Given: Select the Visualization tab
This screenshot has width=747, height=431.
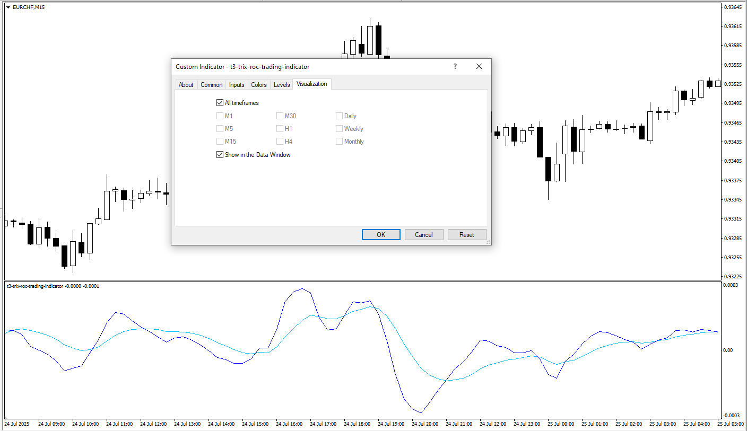Looking at the screenshot, I should tap(312, 84).
